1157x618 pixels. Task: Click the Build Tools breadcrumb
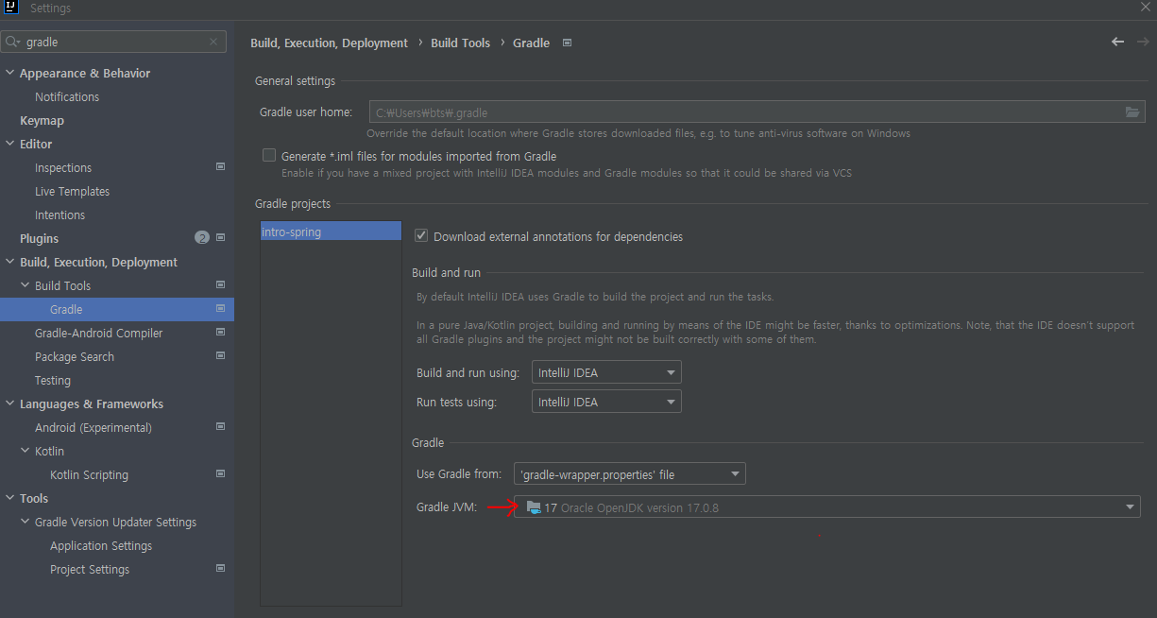coord(461,43)
